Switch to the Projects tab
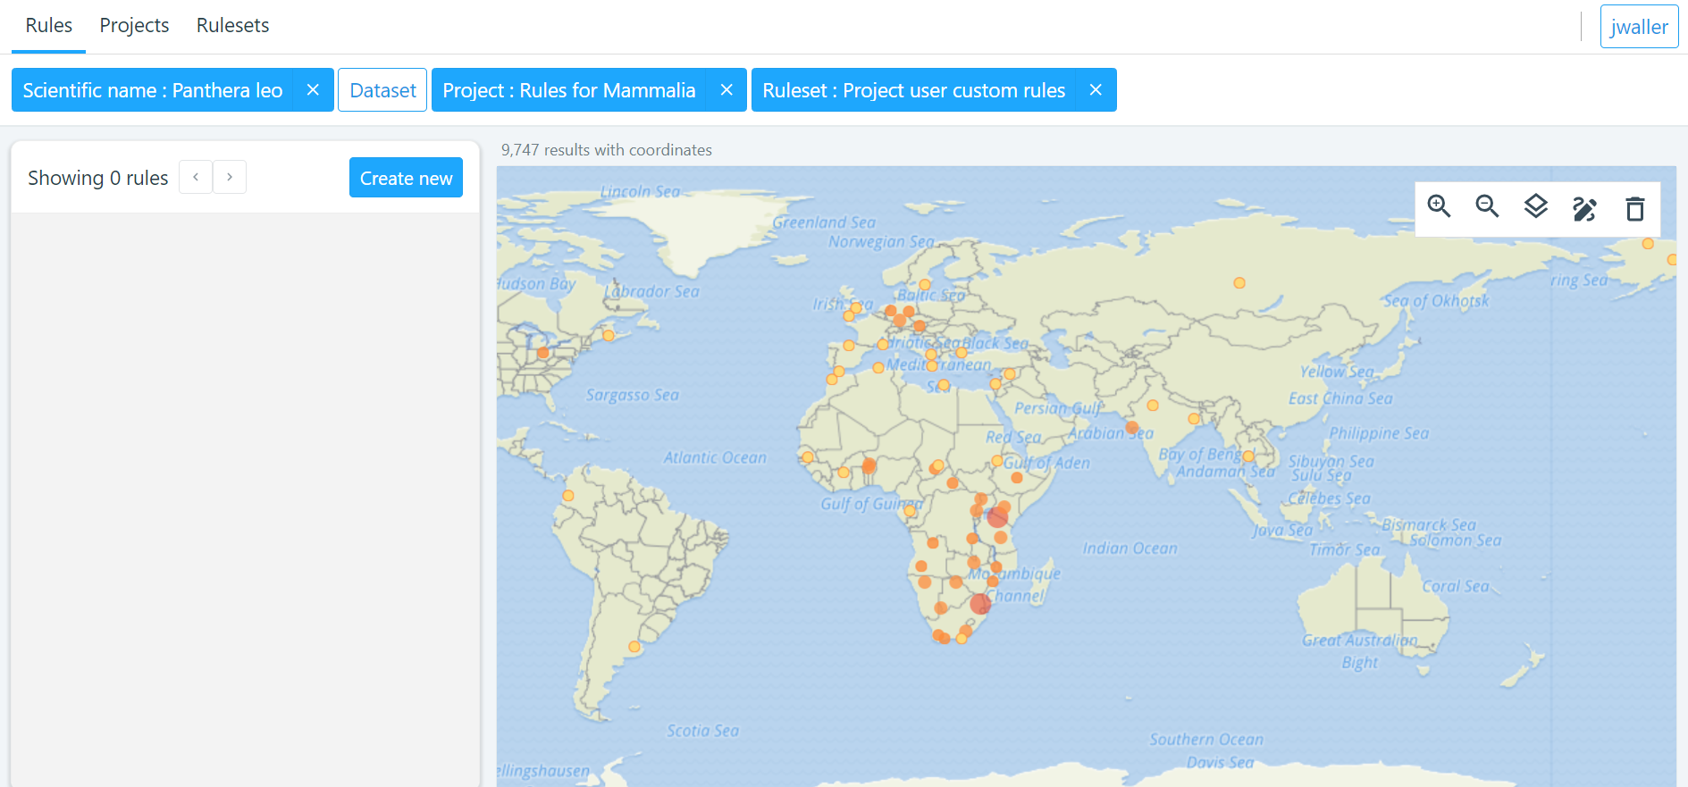The height and width of the screenshot is (787, 1688). click(134, 25)
